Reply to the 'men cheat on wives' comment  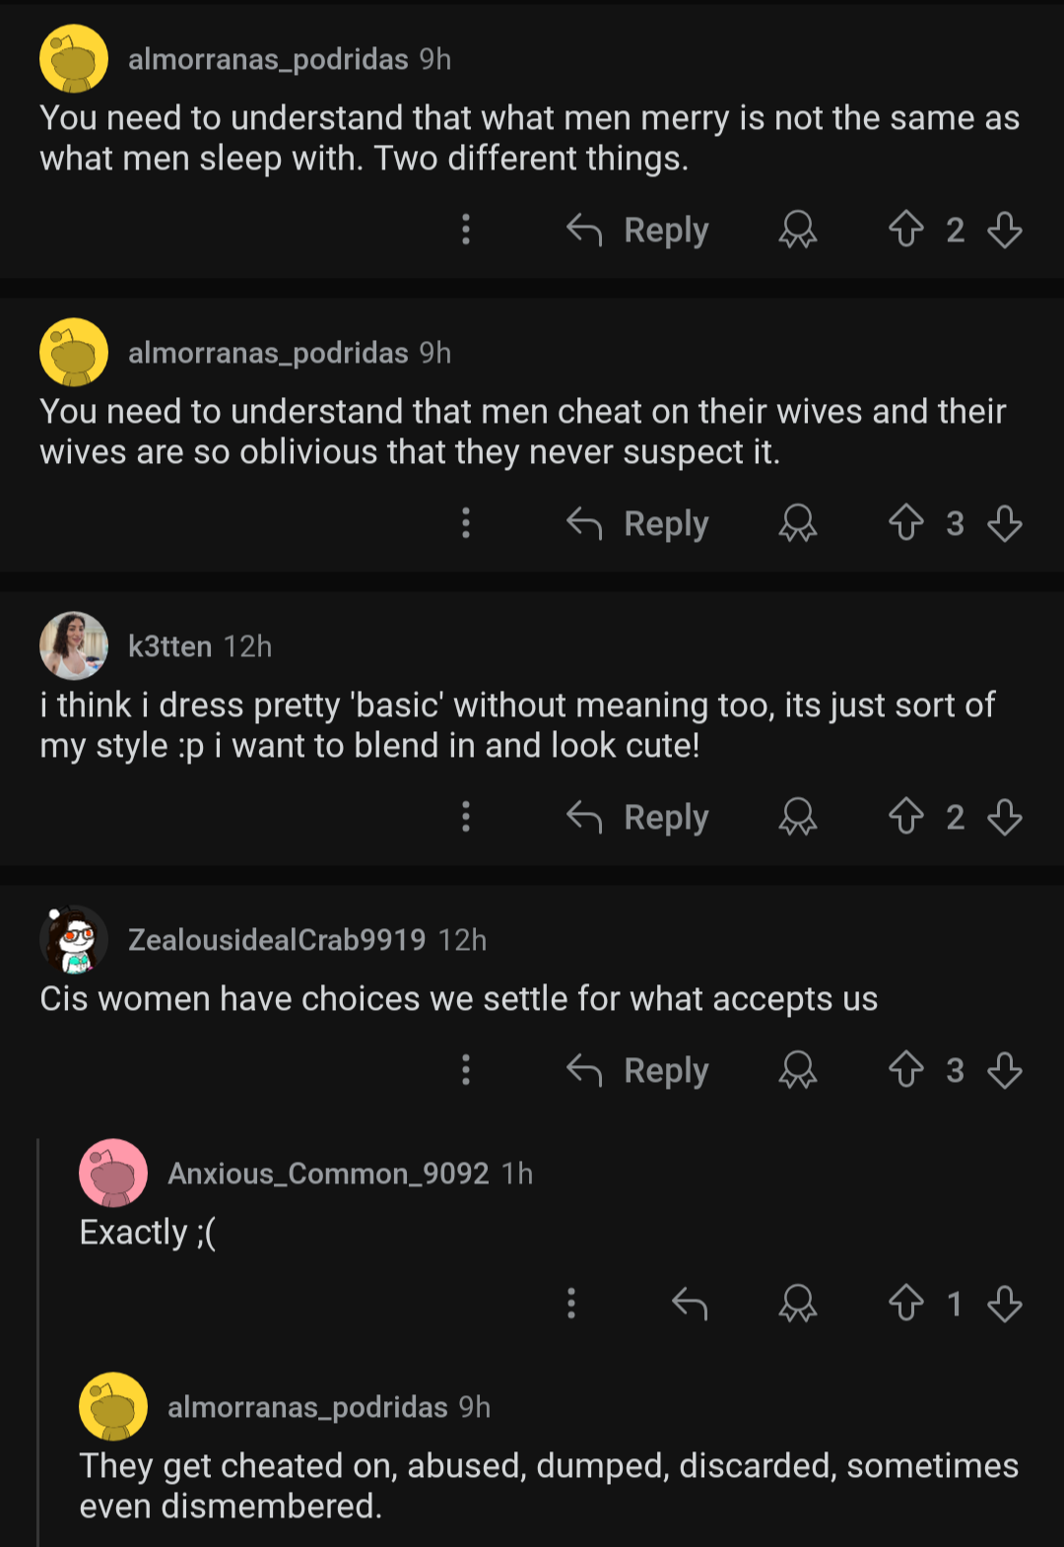[x=637, y=523]
